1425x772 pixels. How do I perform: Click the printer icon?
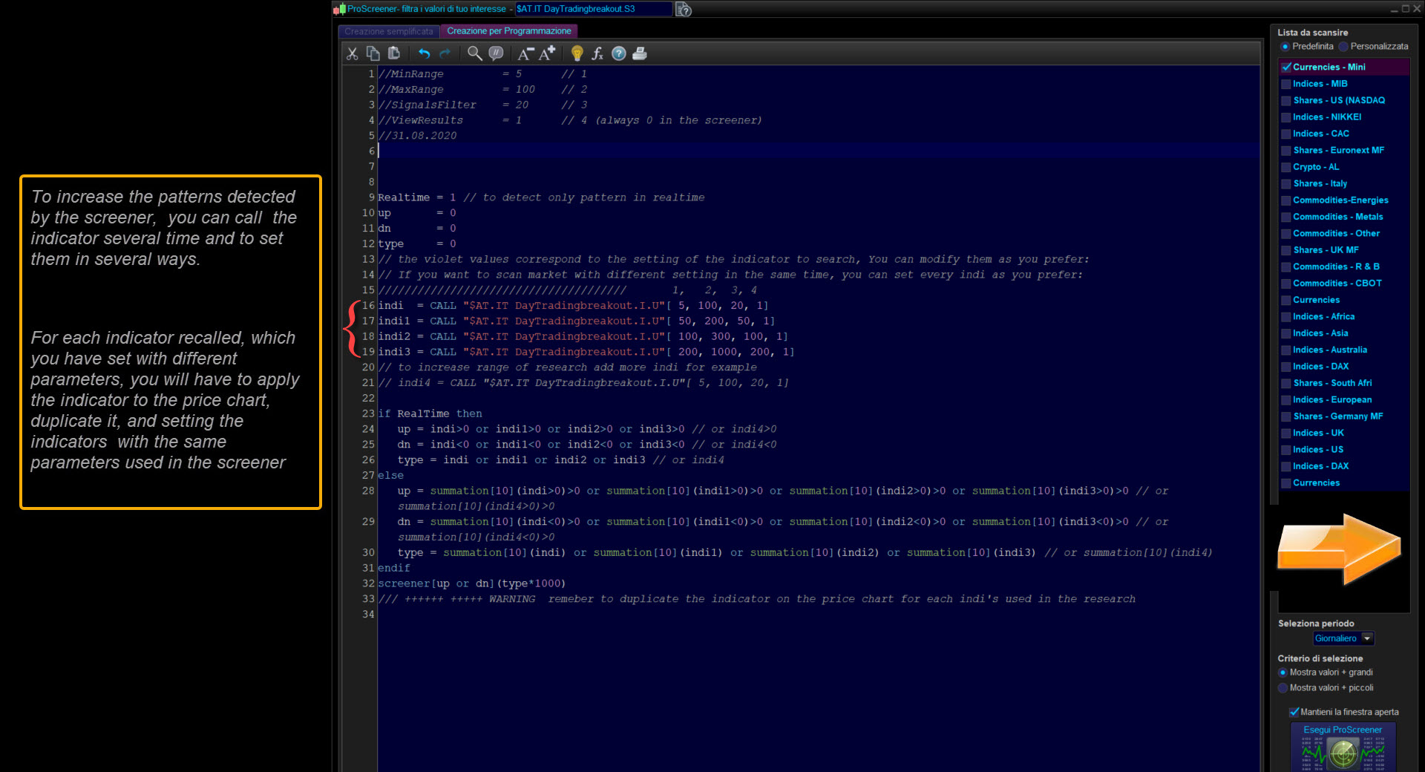click(x=640, y=53)
